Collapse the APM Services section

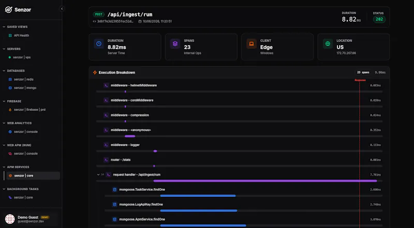(x=4, y=167)
